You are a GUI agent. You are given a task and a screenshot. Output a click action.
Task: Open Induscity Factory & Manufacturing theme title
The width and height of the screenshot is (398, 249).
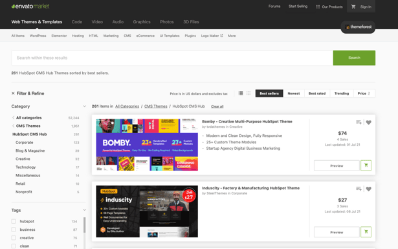point(251,188)
